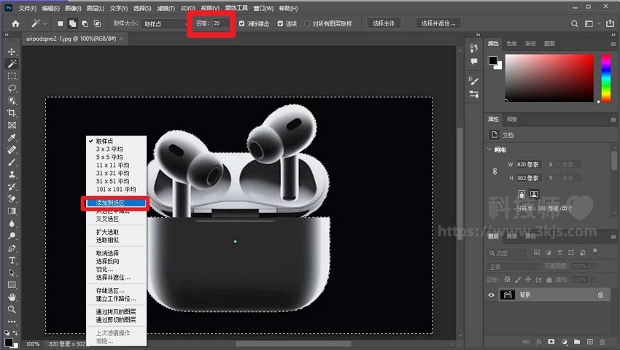
Task: Open the Color panel flyout menu
Action: coord(613,44)
